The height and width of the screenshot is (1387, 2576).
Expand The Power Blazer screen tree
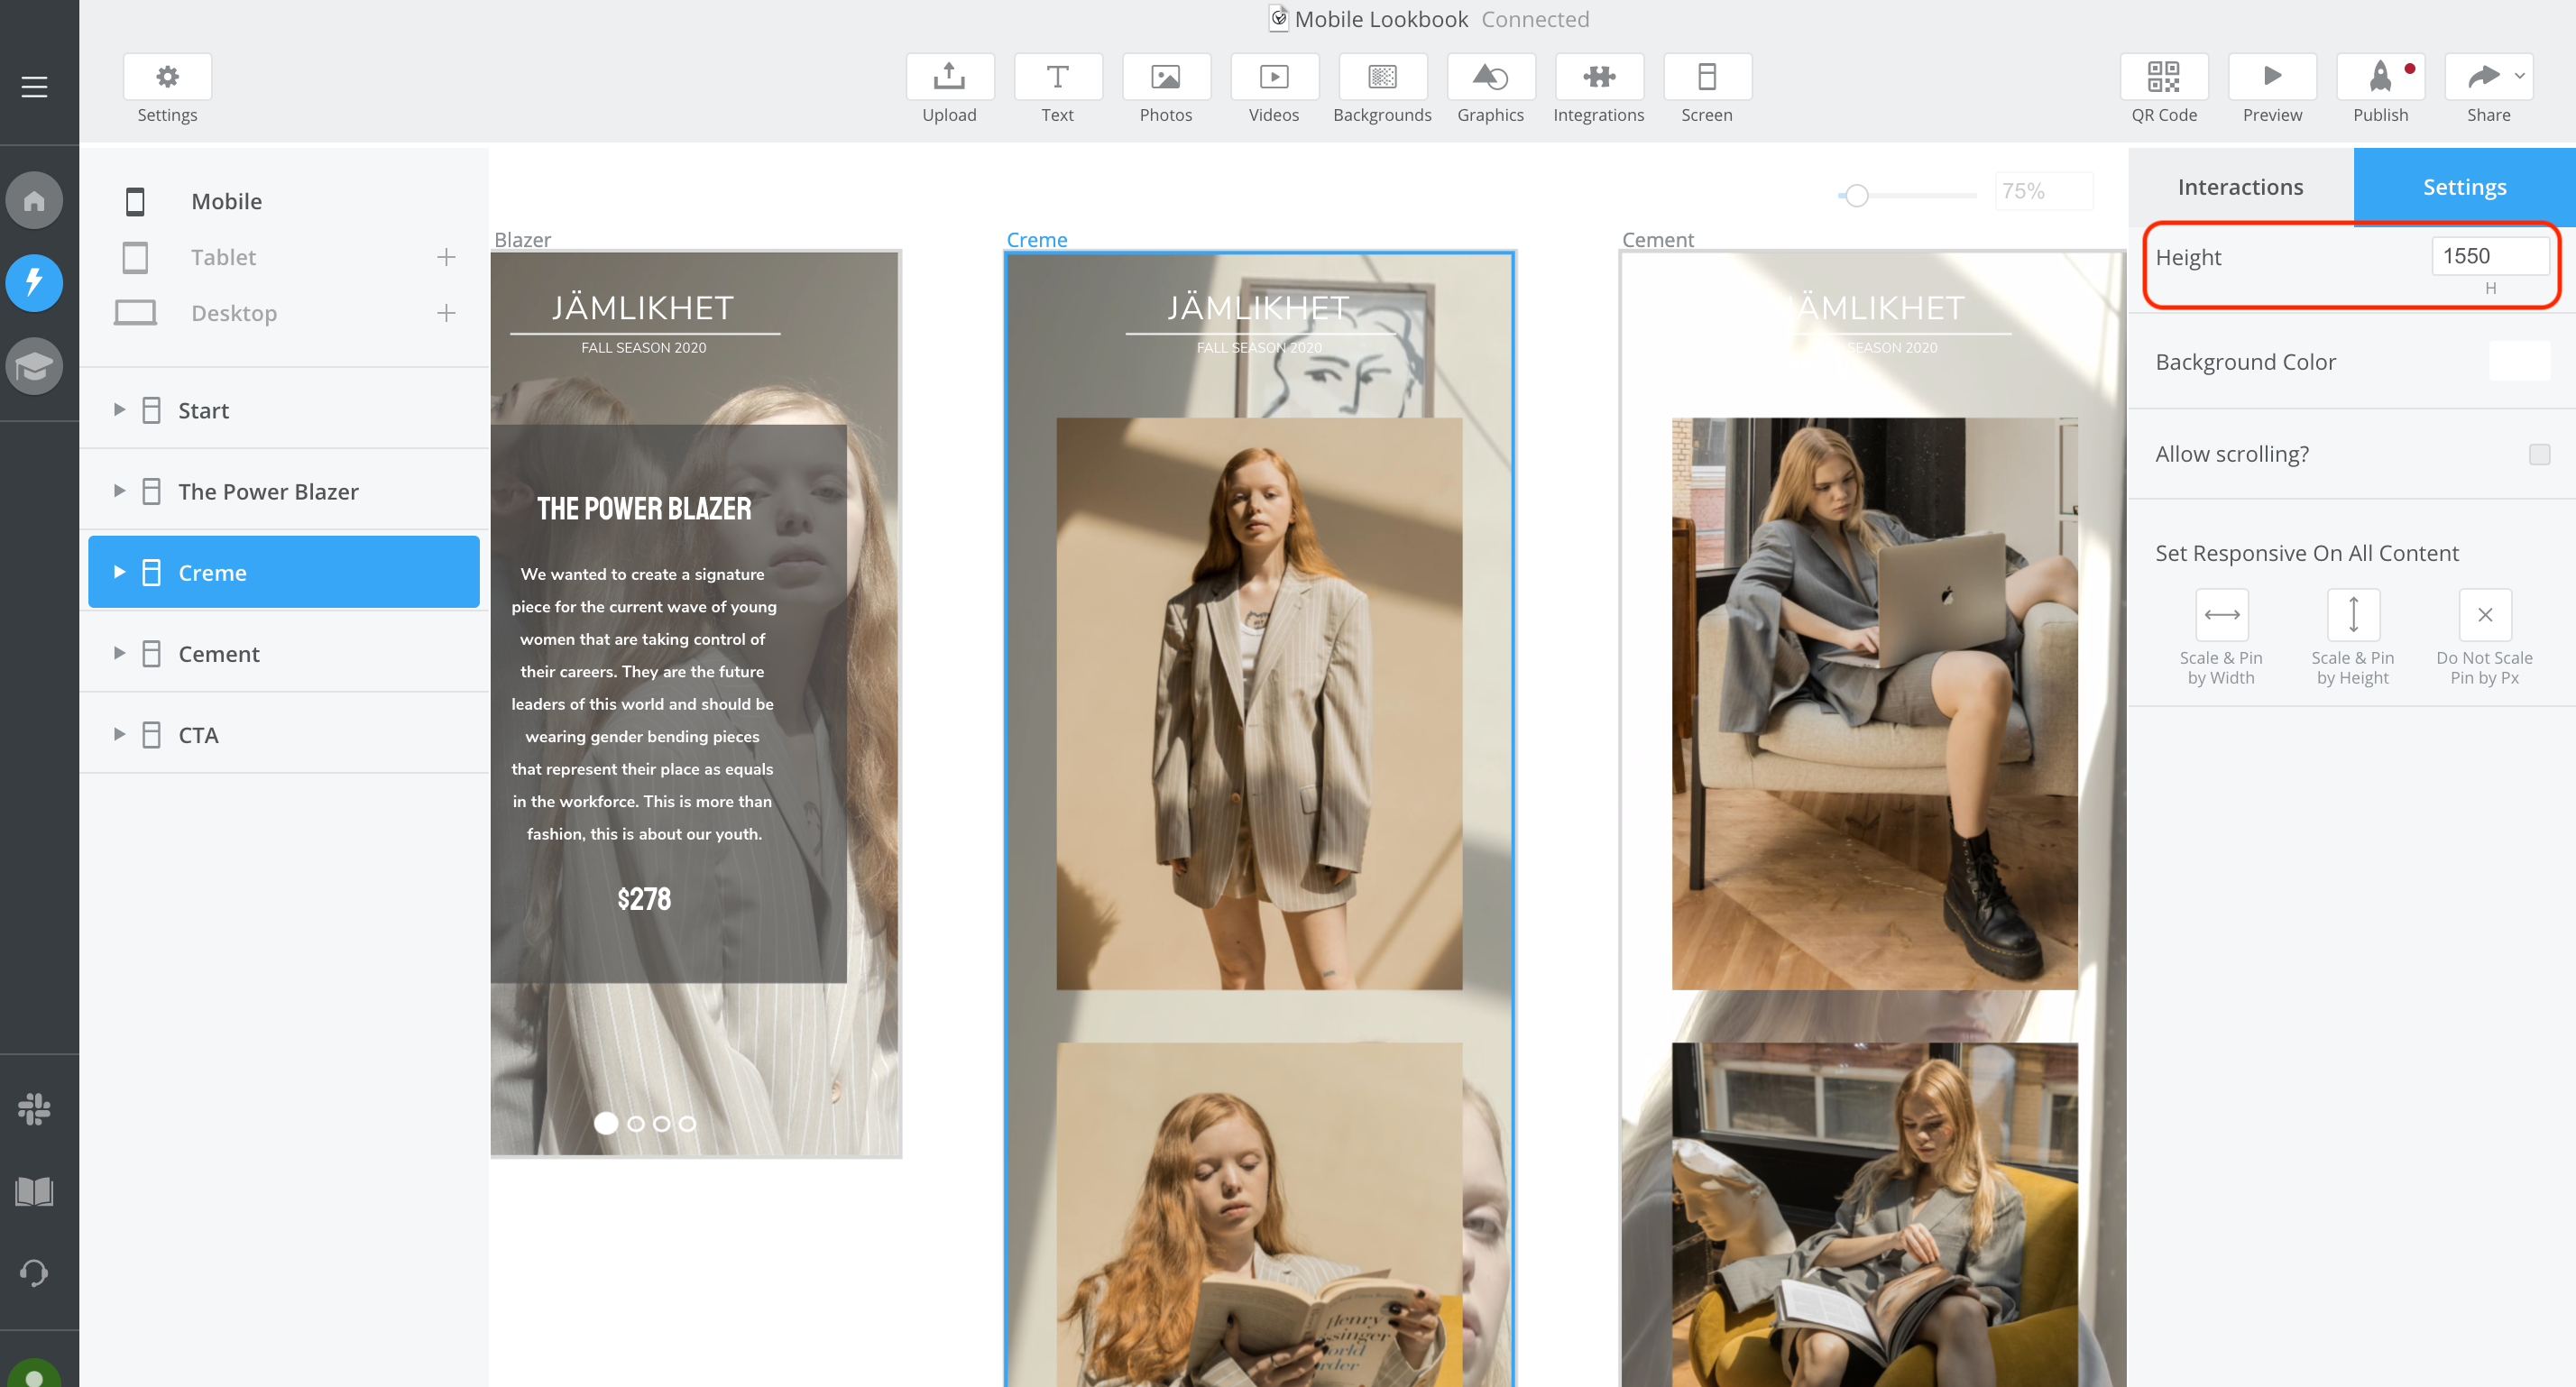click(119, 491)
